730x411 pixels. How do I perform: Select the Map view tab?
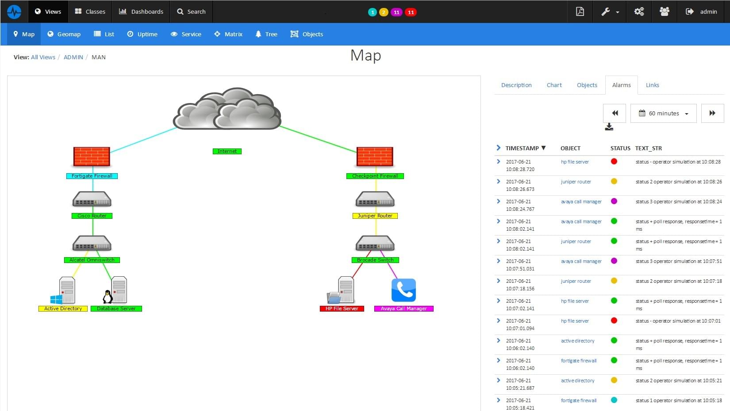click(x=24, y=34)
